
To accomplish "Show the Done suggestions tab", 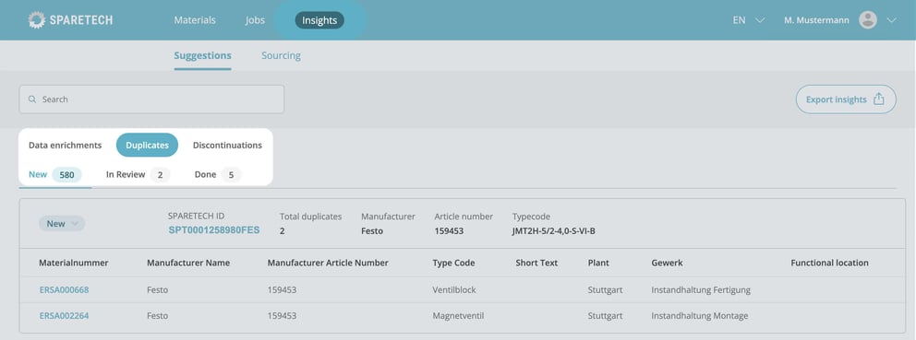I will [x=218, y=174].
